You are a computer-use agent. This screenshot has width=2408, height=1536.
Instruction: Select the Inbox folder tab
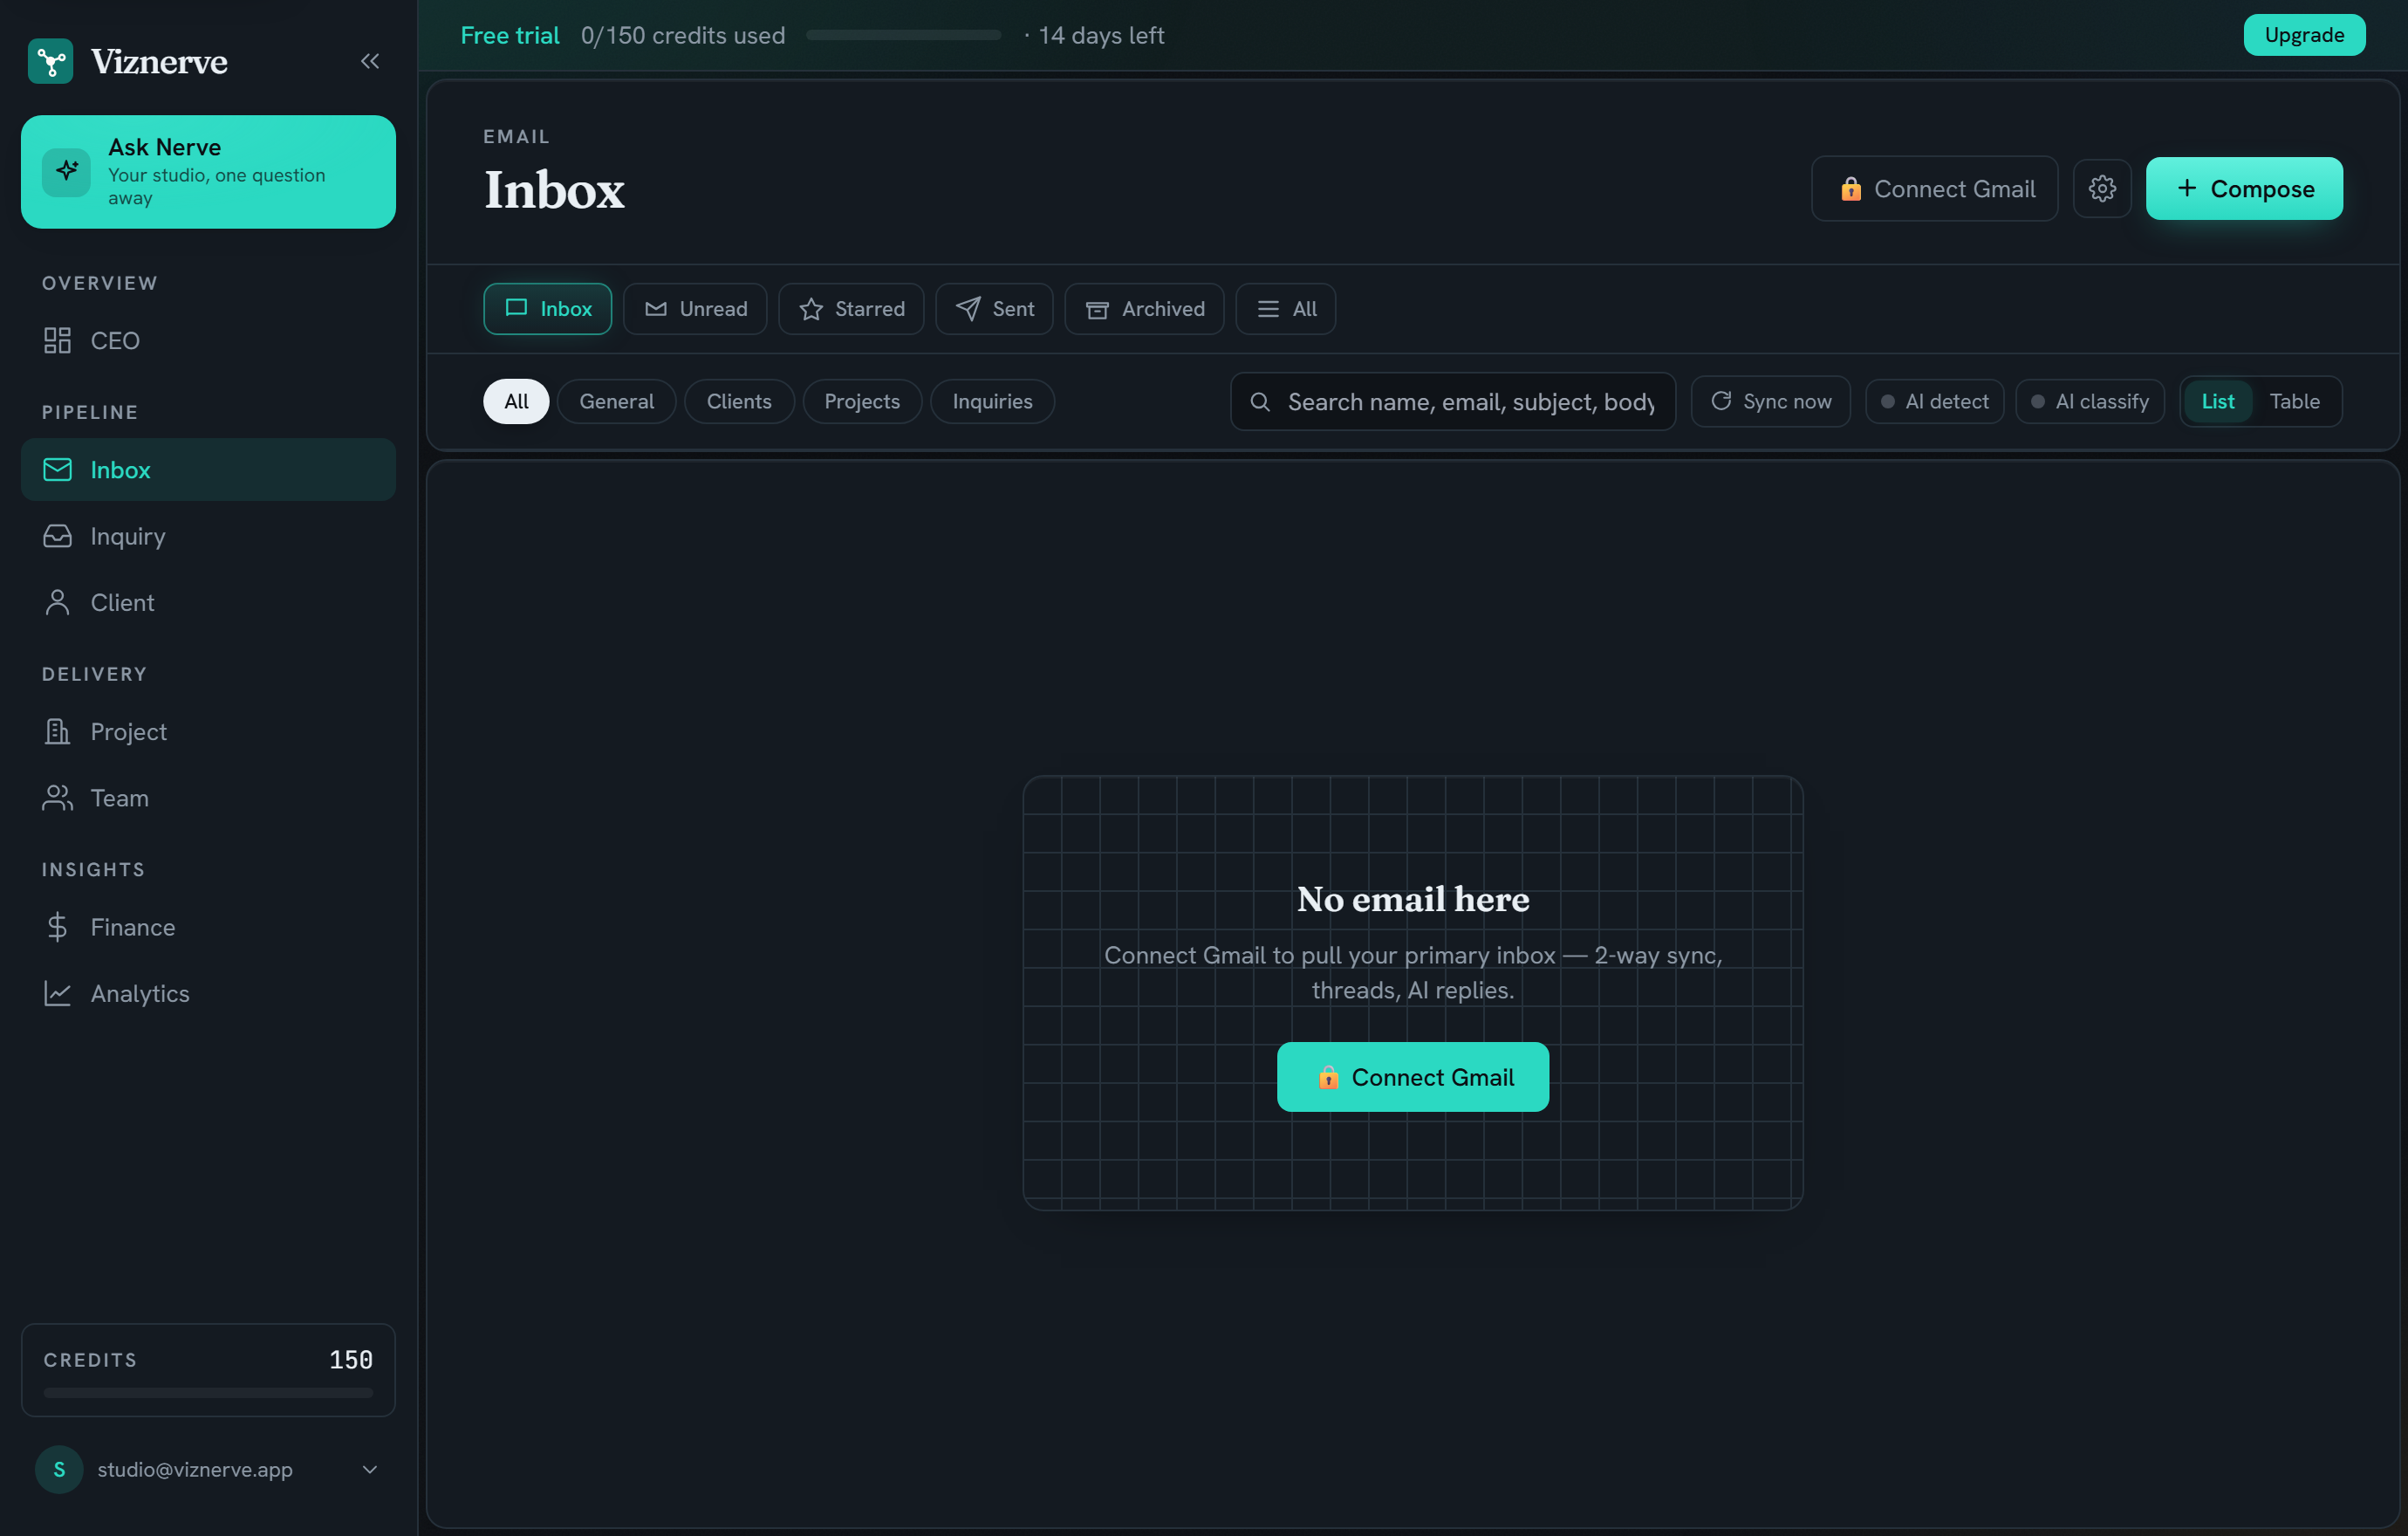(x=548, y=309)
